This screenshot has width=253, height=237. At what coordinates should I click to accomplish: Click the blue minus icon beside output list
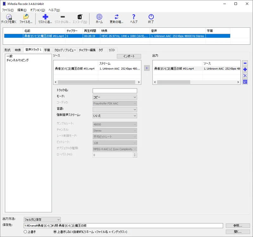click(245, 63)
